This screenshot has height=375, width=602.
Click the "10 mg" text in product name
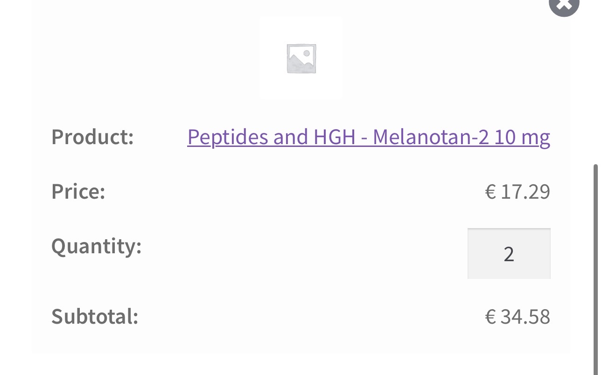point(522,137)
